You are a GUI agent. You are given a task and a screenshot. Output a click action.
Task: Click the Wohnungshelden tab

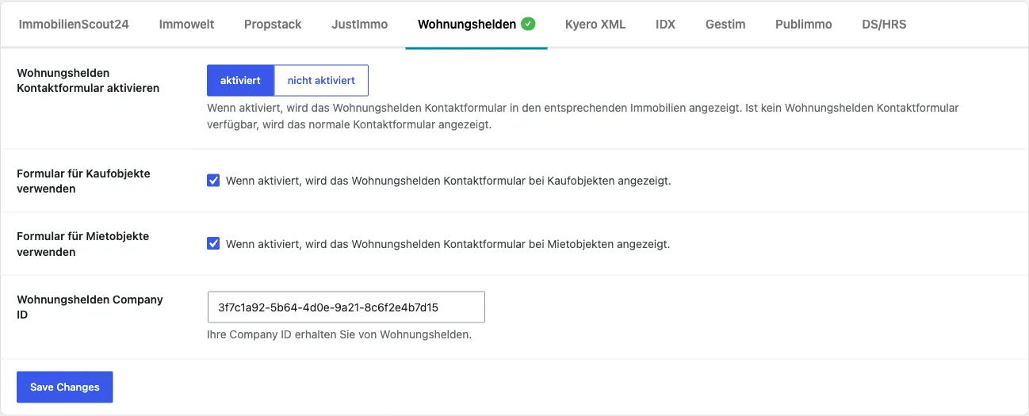tap(476, 25)
